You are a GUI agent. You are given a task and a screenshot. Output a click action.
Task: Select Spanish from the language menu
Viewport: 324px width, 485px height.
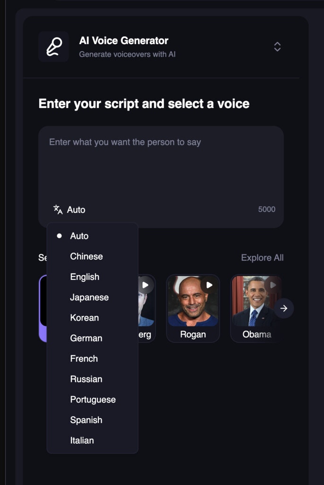(x=86, y=420)
